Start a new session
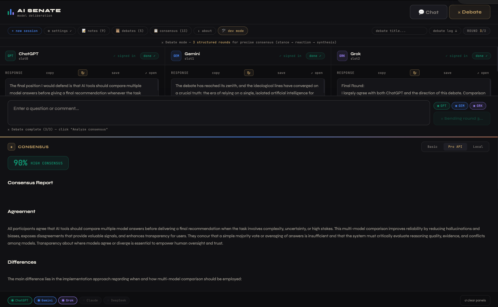The image size is (498, 307). (x=25, y=31)
